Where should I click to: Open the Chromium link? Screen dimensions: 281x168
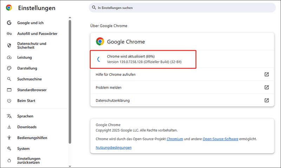coord(175,139)
